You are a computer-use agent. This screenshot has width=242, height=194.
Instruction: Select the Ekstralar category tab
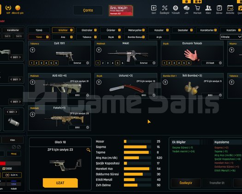[x=87, y=30]
